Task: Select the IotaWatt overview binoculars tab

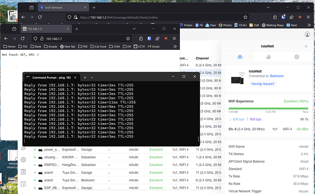Action: tap(240, 57)
